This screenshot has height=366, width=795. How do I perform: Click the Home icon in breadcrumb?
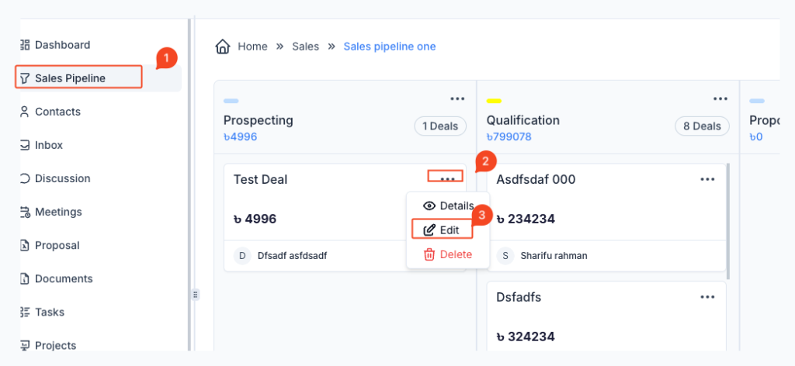point(223,47)
